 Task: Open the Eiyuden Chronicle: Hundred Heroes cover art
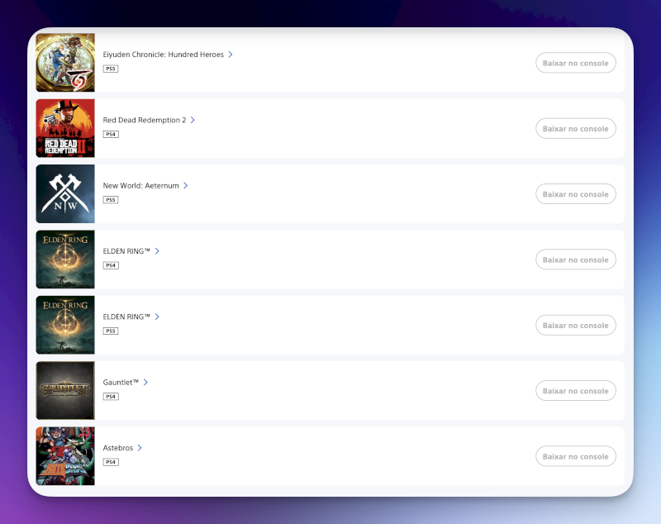(x=65, y=63)
